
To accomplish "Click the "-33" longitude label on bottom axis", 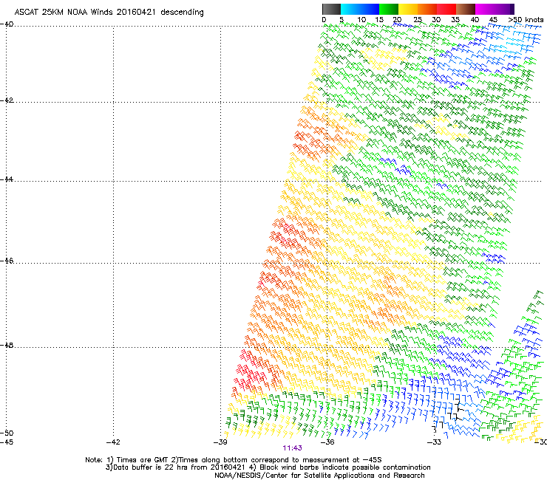I will tap(435, 442).
